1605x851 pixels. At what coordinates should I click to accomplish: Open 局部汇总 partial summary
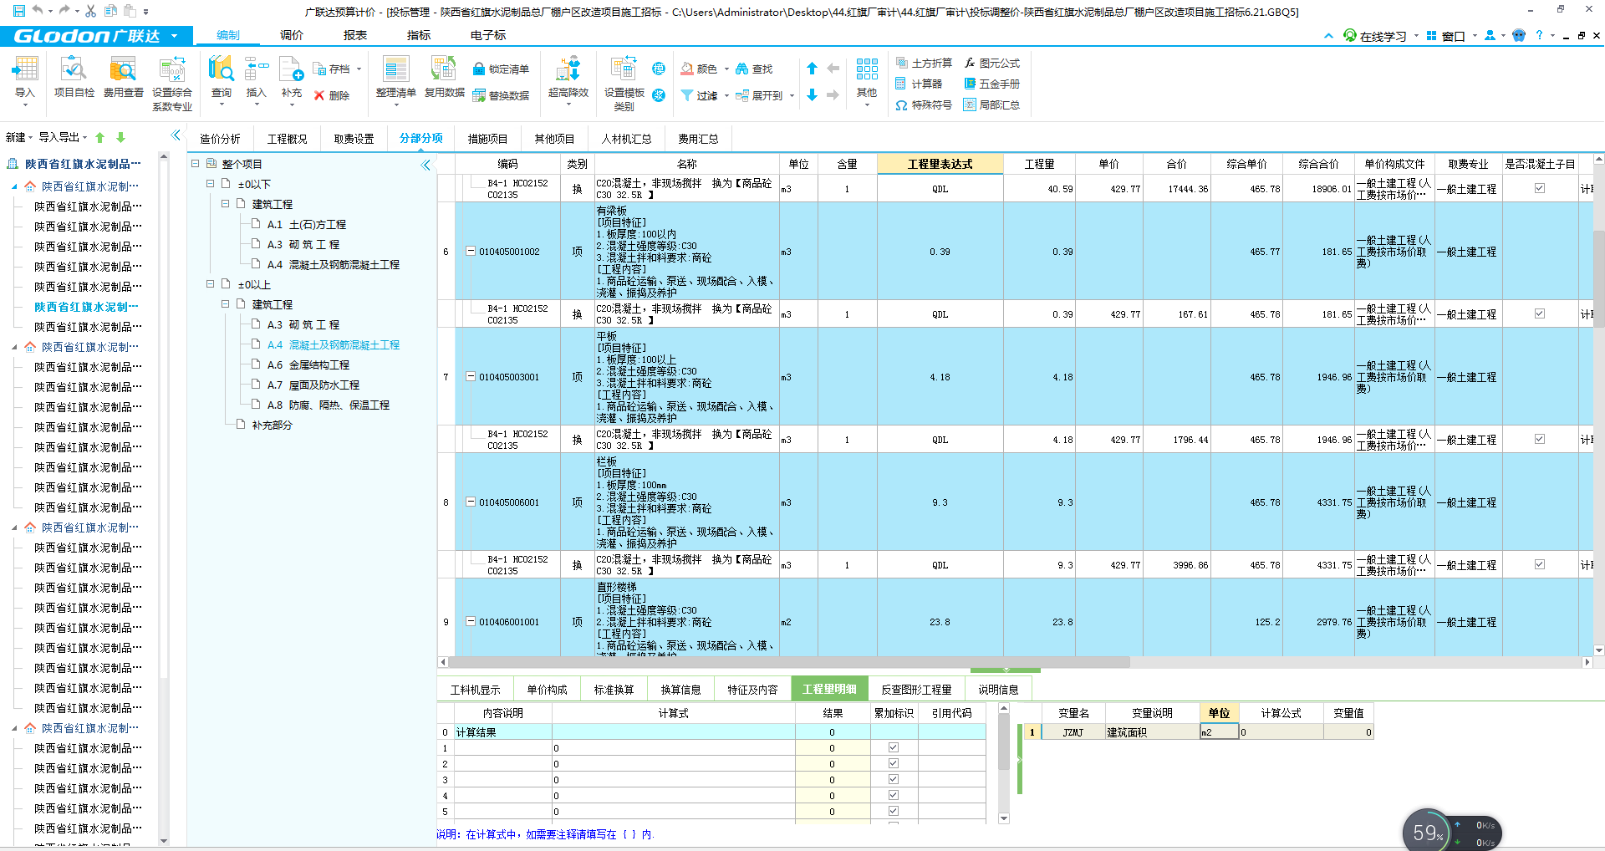point(991,104)
